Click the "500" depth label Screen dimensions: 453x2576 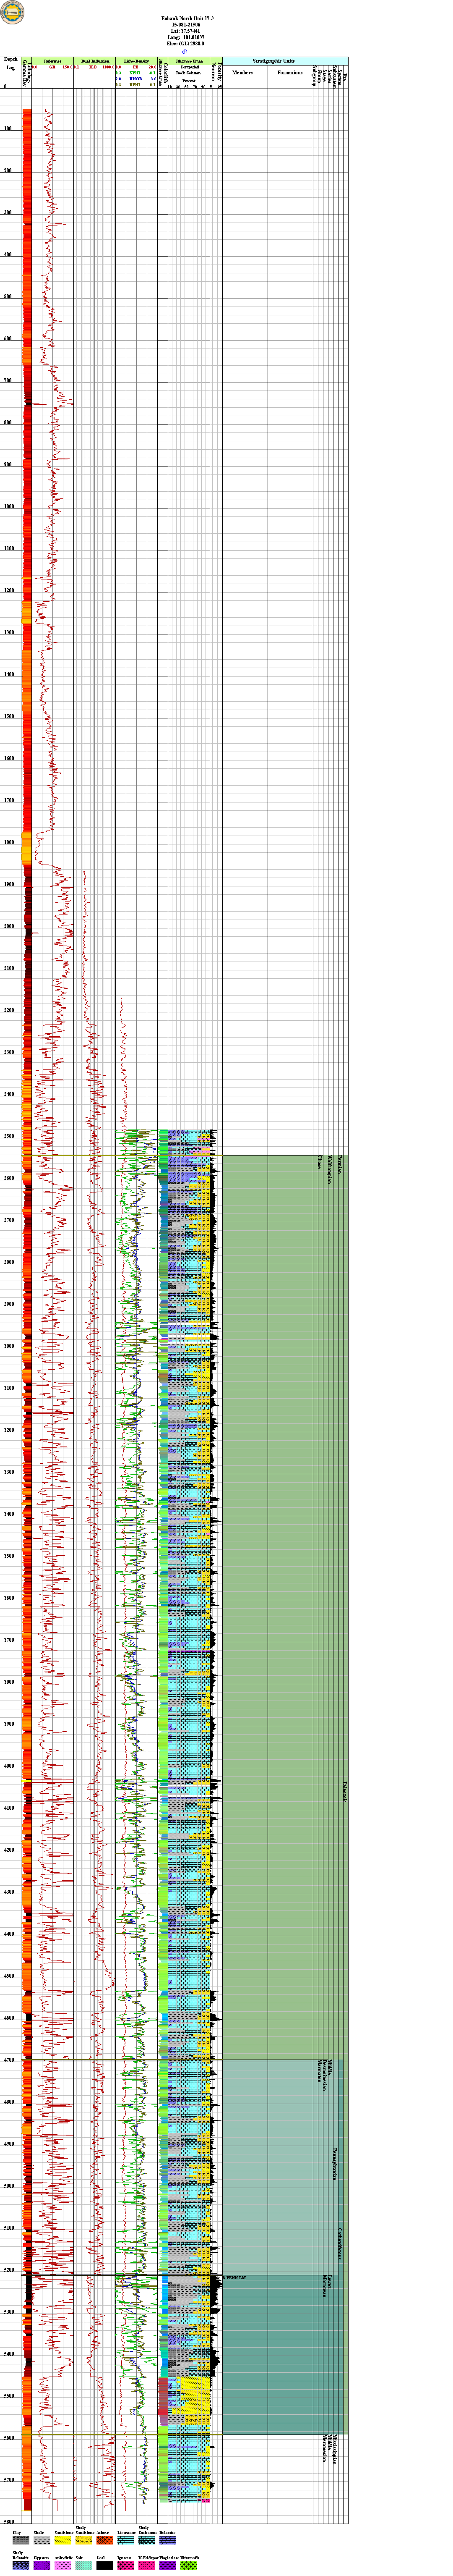(x=8, y=297)
